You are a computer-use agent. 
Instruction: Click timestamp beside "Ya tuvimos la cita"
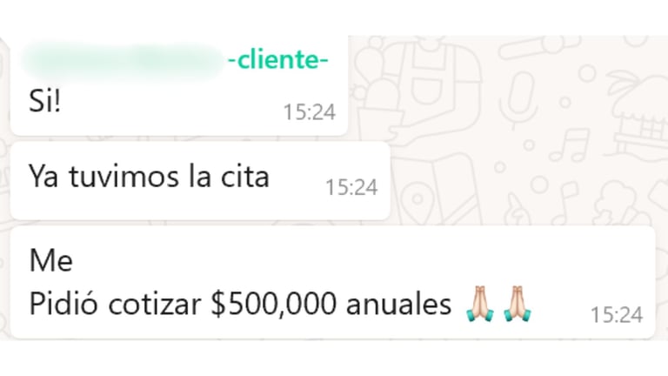pos(351,187)
